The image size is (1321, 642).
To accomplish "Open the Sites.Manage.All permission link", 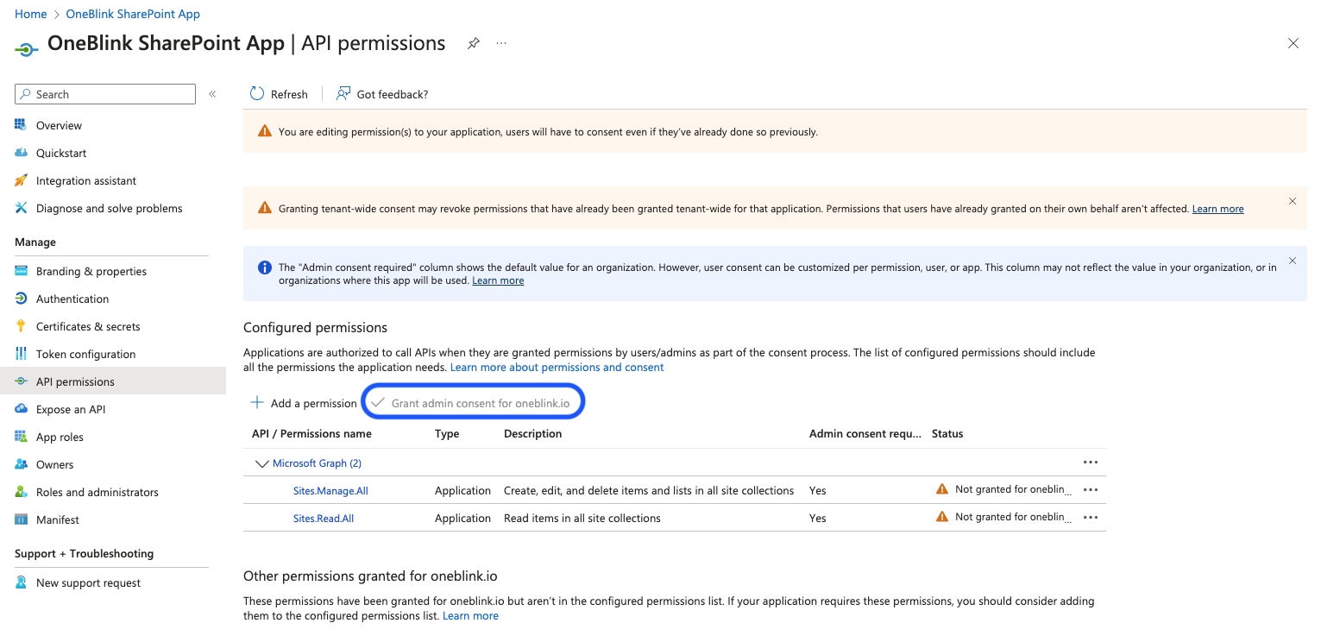I will pyautogui.click(x=330, y=491).
